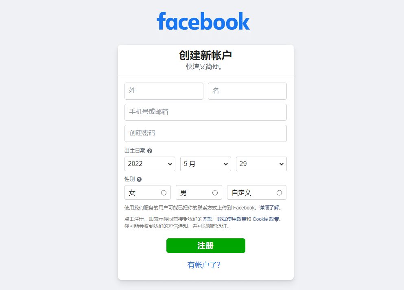Viewport: 404px width, 290px height.
Task: Open gender help question-mark icon
Action: point(139,179)
